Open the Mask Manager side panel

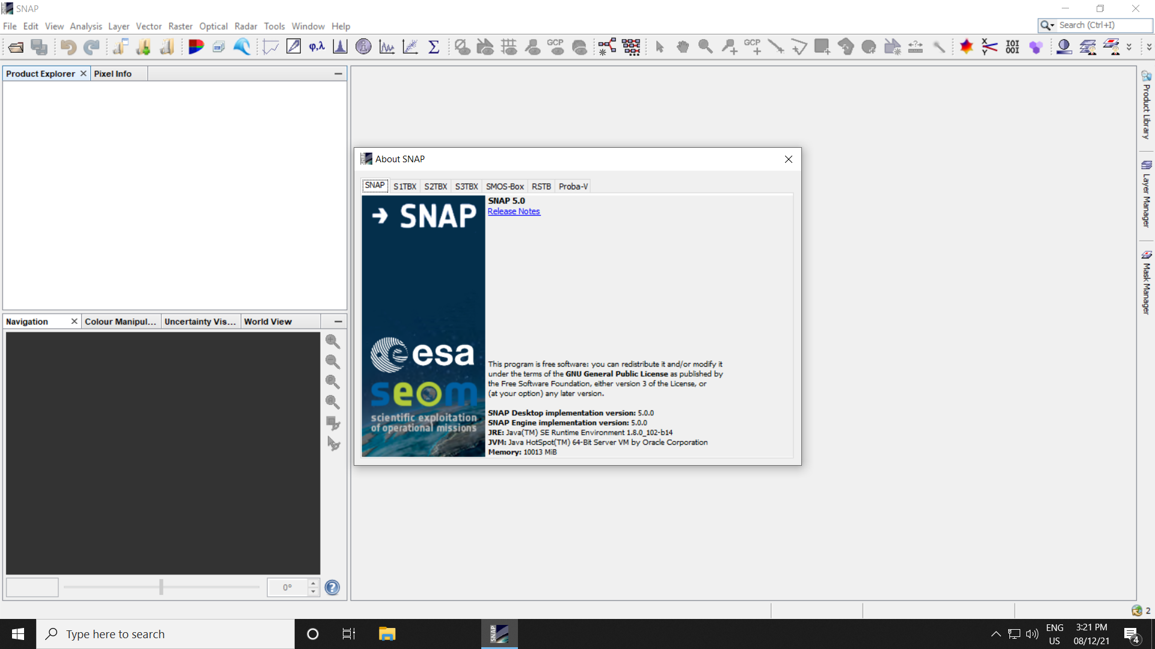(x=1146, y=283)
